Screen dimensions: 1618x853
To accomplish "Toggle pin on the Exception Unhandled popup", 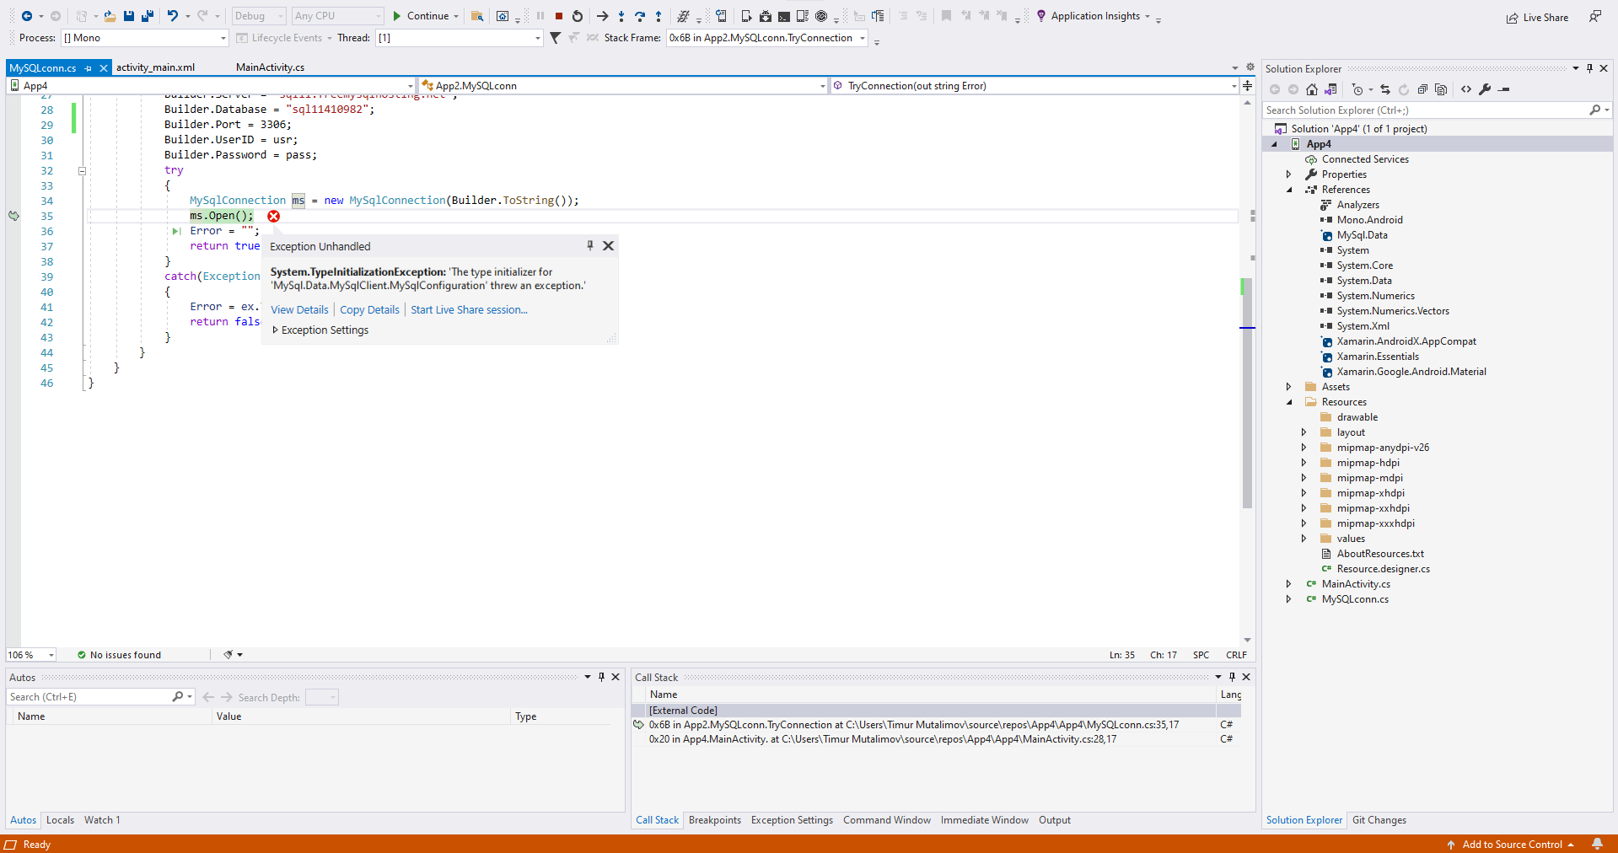I will (x=590, y=245).
